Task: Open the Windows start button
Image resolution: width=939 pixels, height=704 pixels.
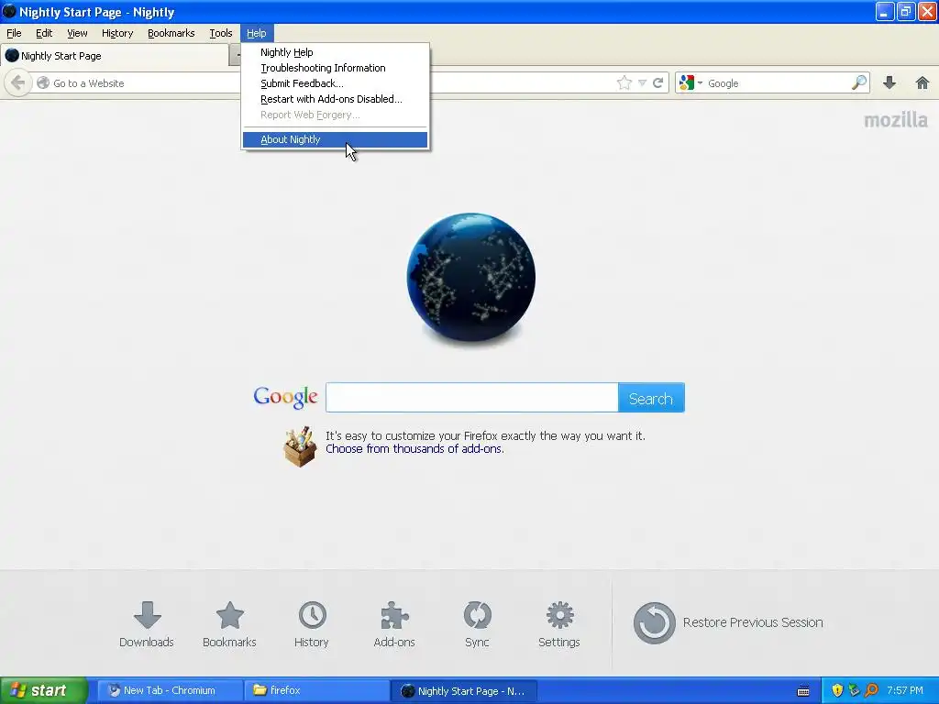Action: (44, 690)
